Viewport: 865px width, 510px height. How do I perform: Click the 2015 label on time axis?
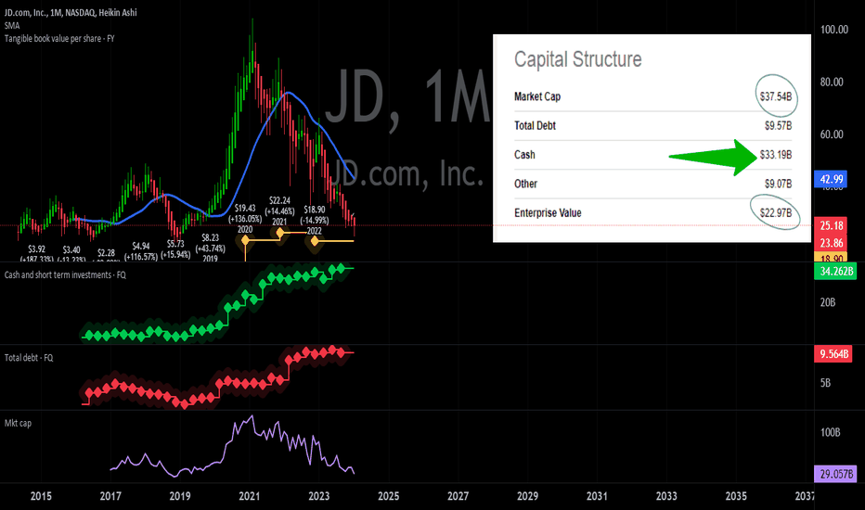click(41, 496)
